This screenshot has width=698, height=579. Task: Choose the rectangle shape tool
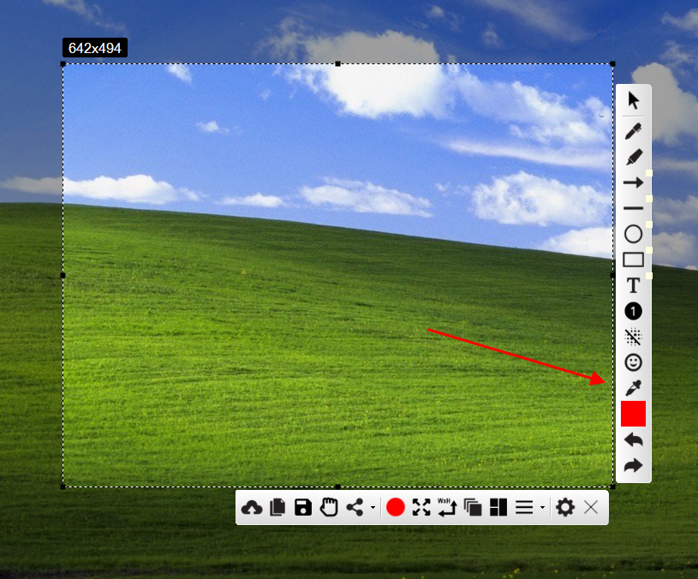[x=633, y=260]
